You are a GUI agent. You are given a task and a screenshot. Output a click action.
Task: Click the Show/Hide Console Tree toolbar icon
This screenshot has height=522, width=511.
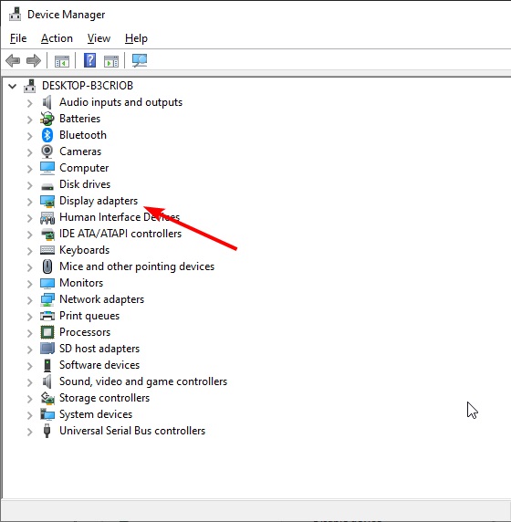point(62,61)
